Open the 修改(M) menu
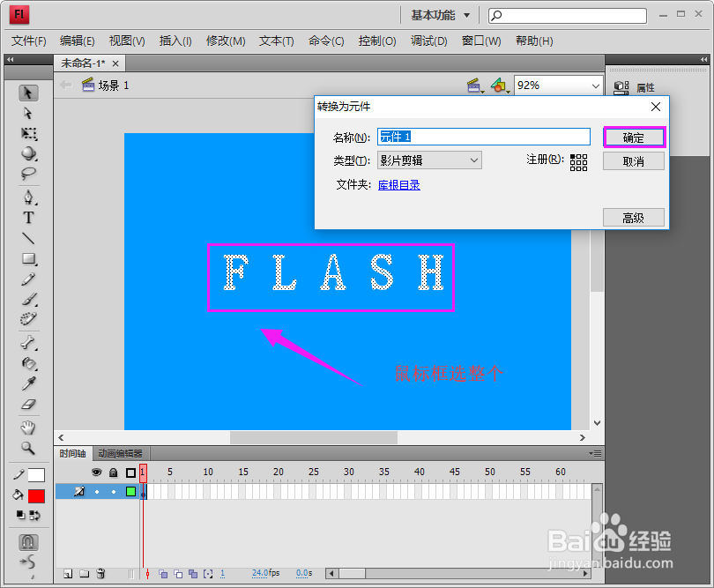 226,41
